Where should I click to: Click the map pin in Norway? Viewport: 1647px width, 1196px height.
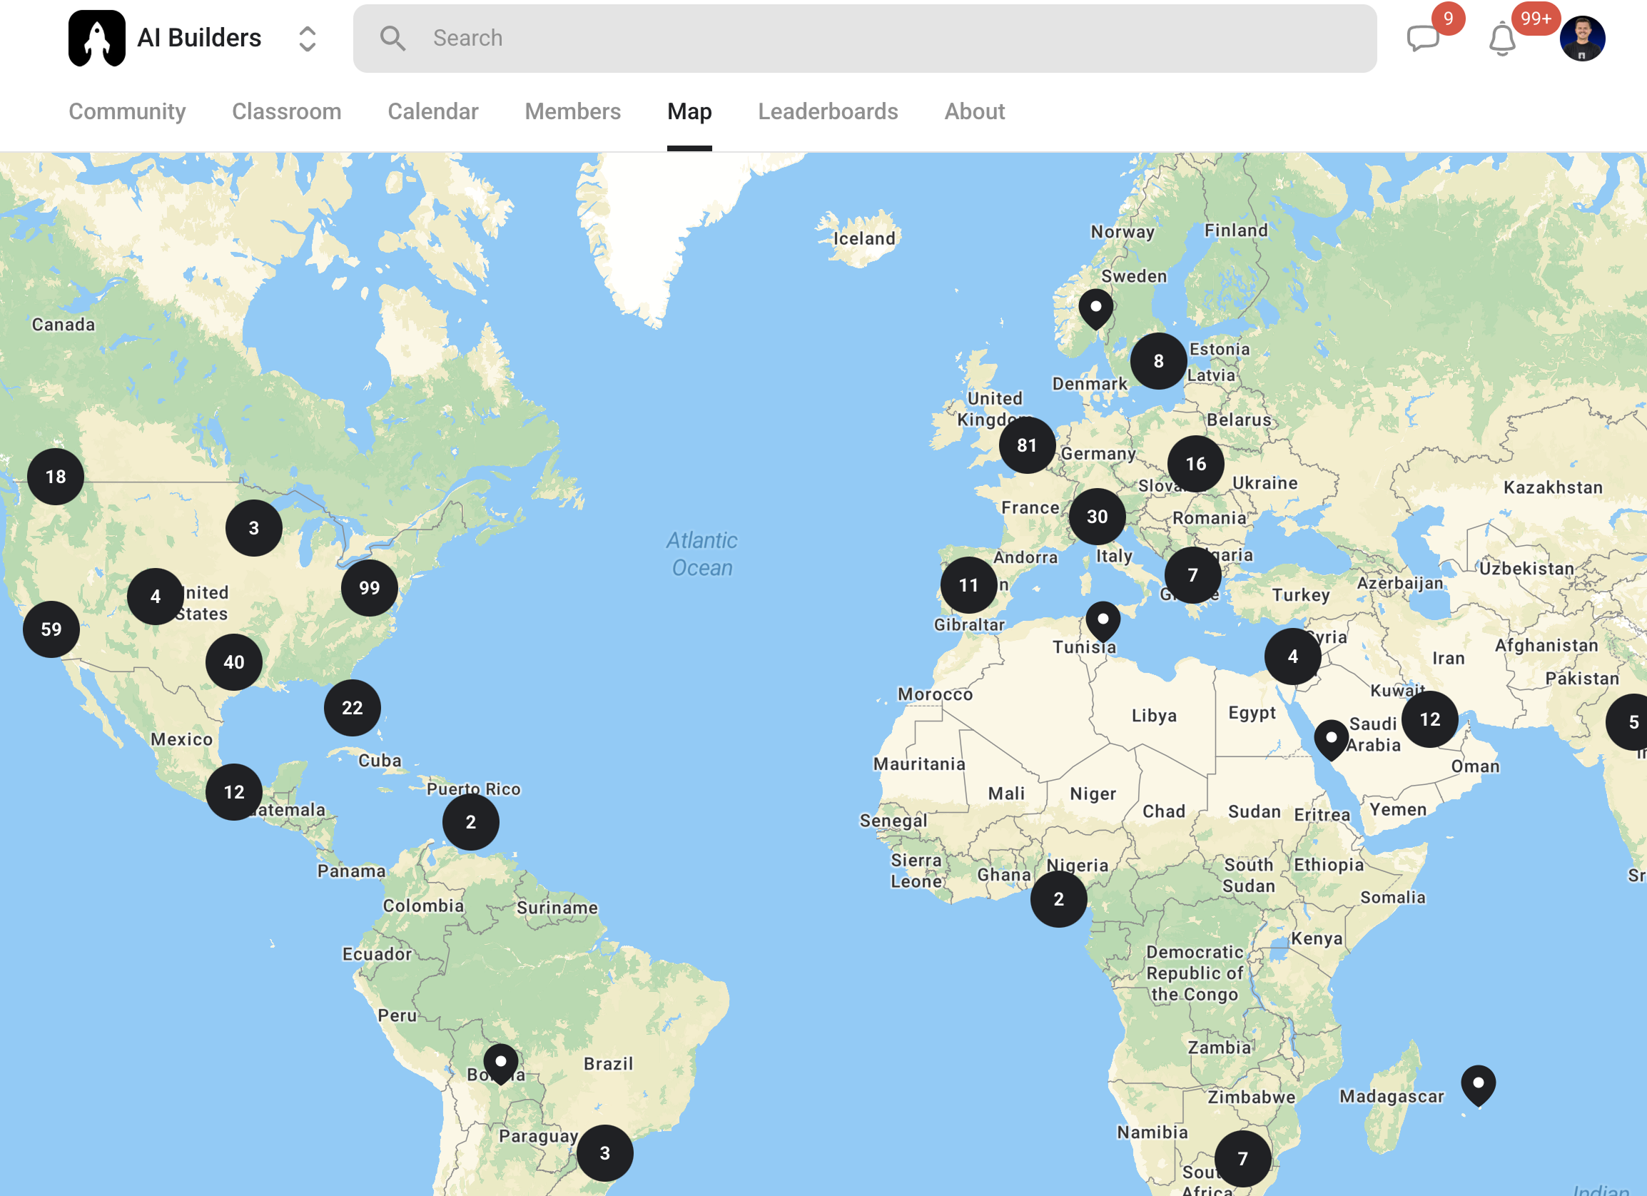pyautogui.click(x=1096, y=308)
